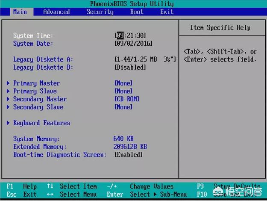Open the Primary Master submenu label
267x201 pixels.
pos(37,83)
